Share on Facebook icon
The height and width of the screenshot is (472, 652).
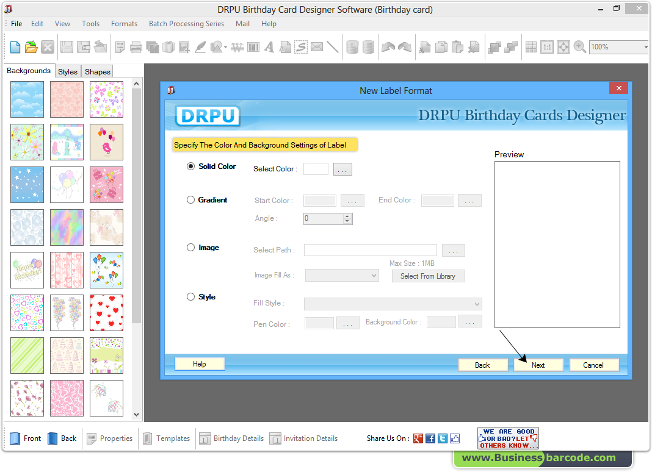430,438
